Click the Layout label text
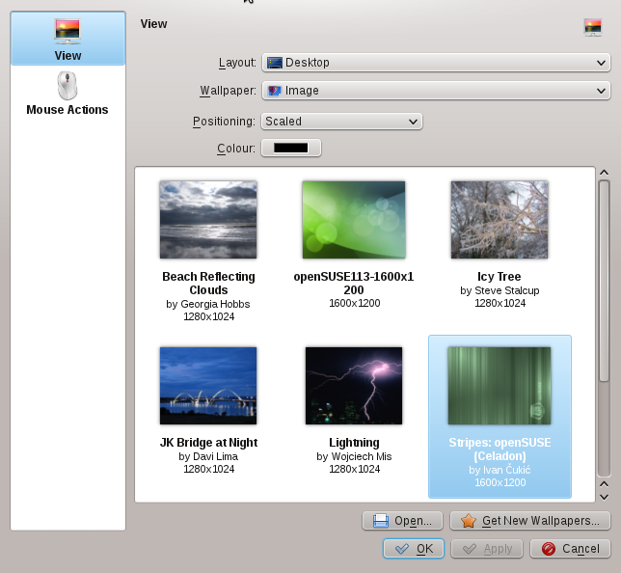The width and height of the screenshot is (621, 573). pos(237,63)
